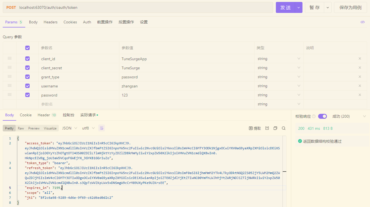Click drag handle for username row
The height and width of the screenshot is (207, 370).
click(x=10, y=85)
